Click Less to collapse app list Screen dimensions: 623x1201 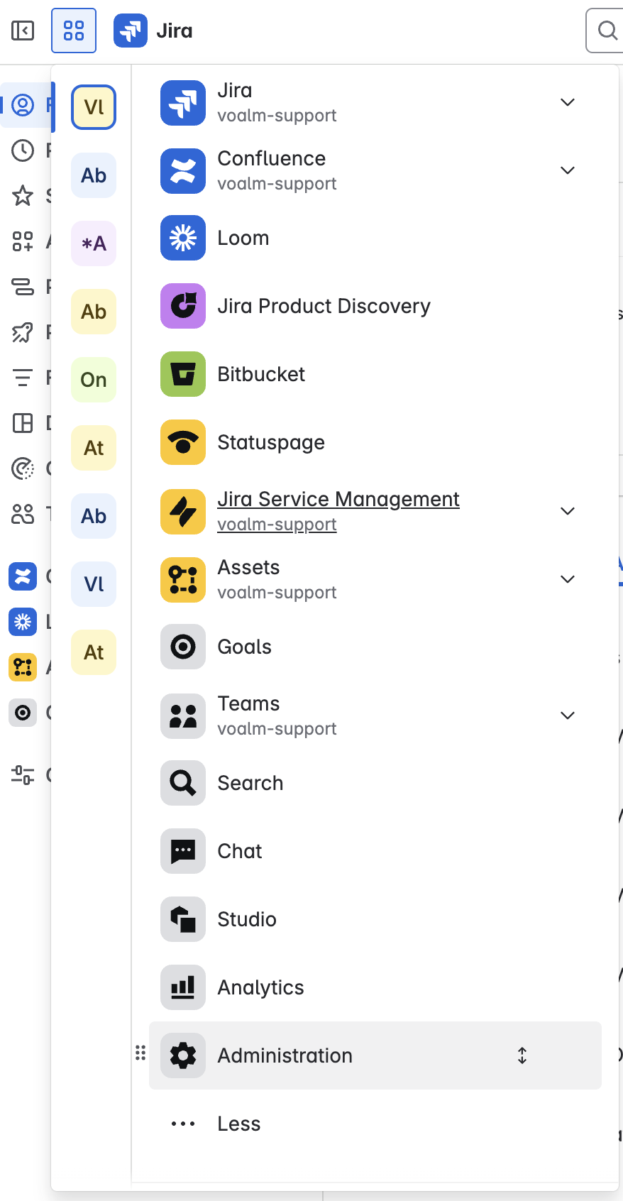[x=238, y=1124]
